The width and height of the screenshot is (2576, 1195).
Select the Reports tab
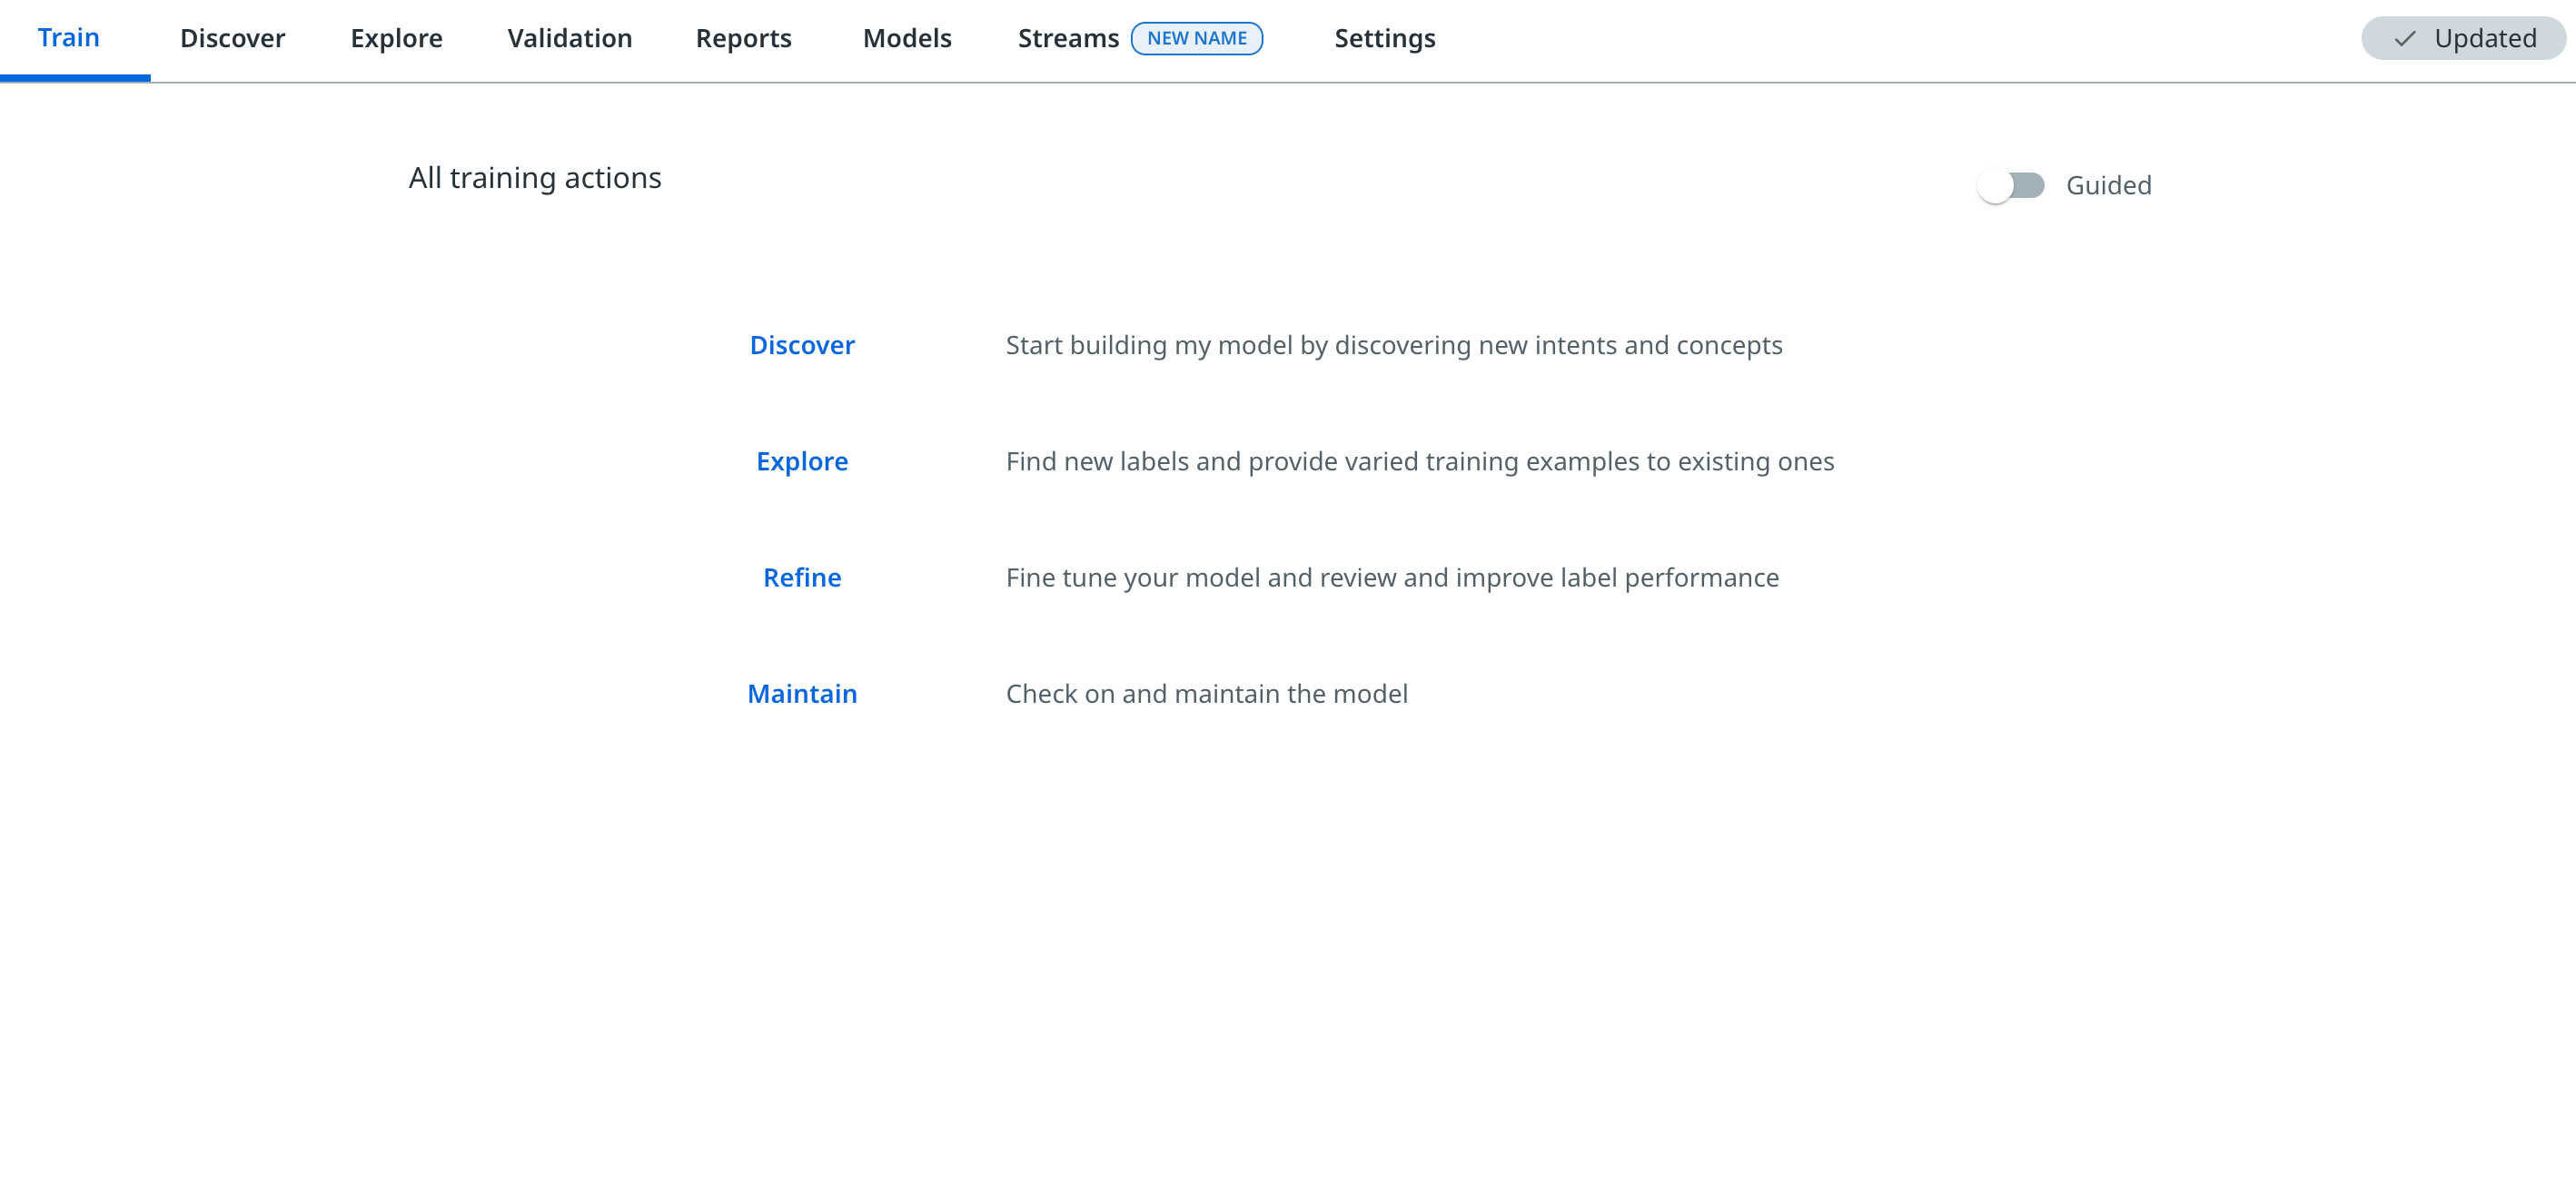tap(743, 39)
